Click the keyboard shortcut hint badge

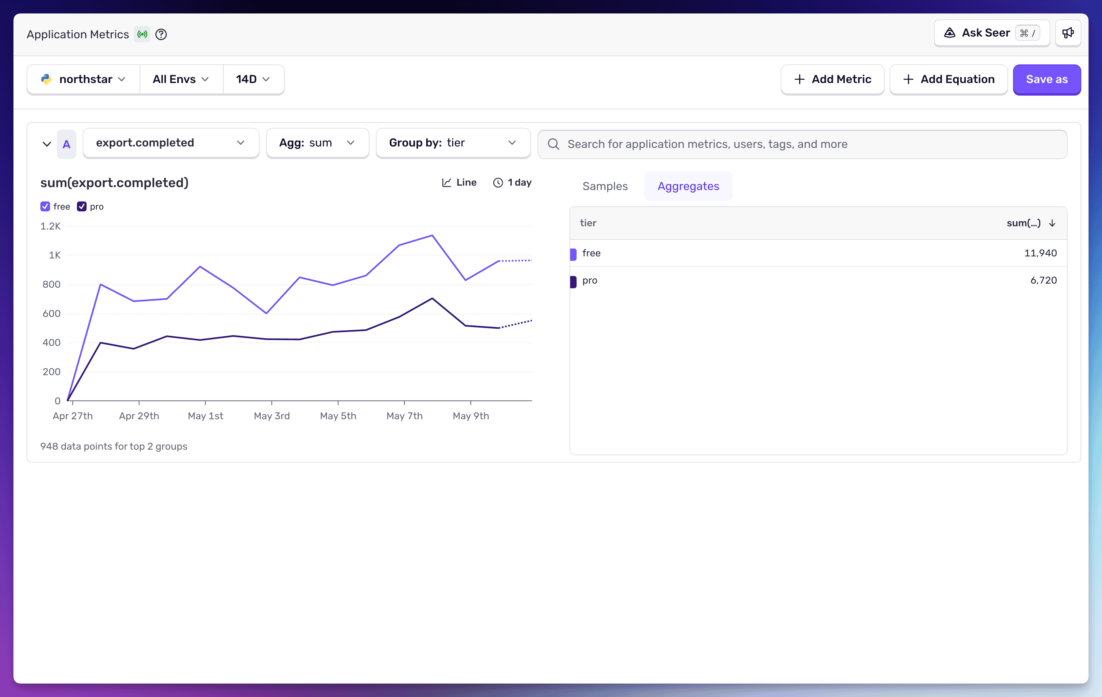pyautogui.click(x=1027, y=33)
